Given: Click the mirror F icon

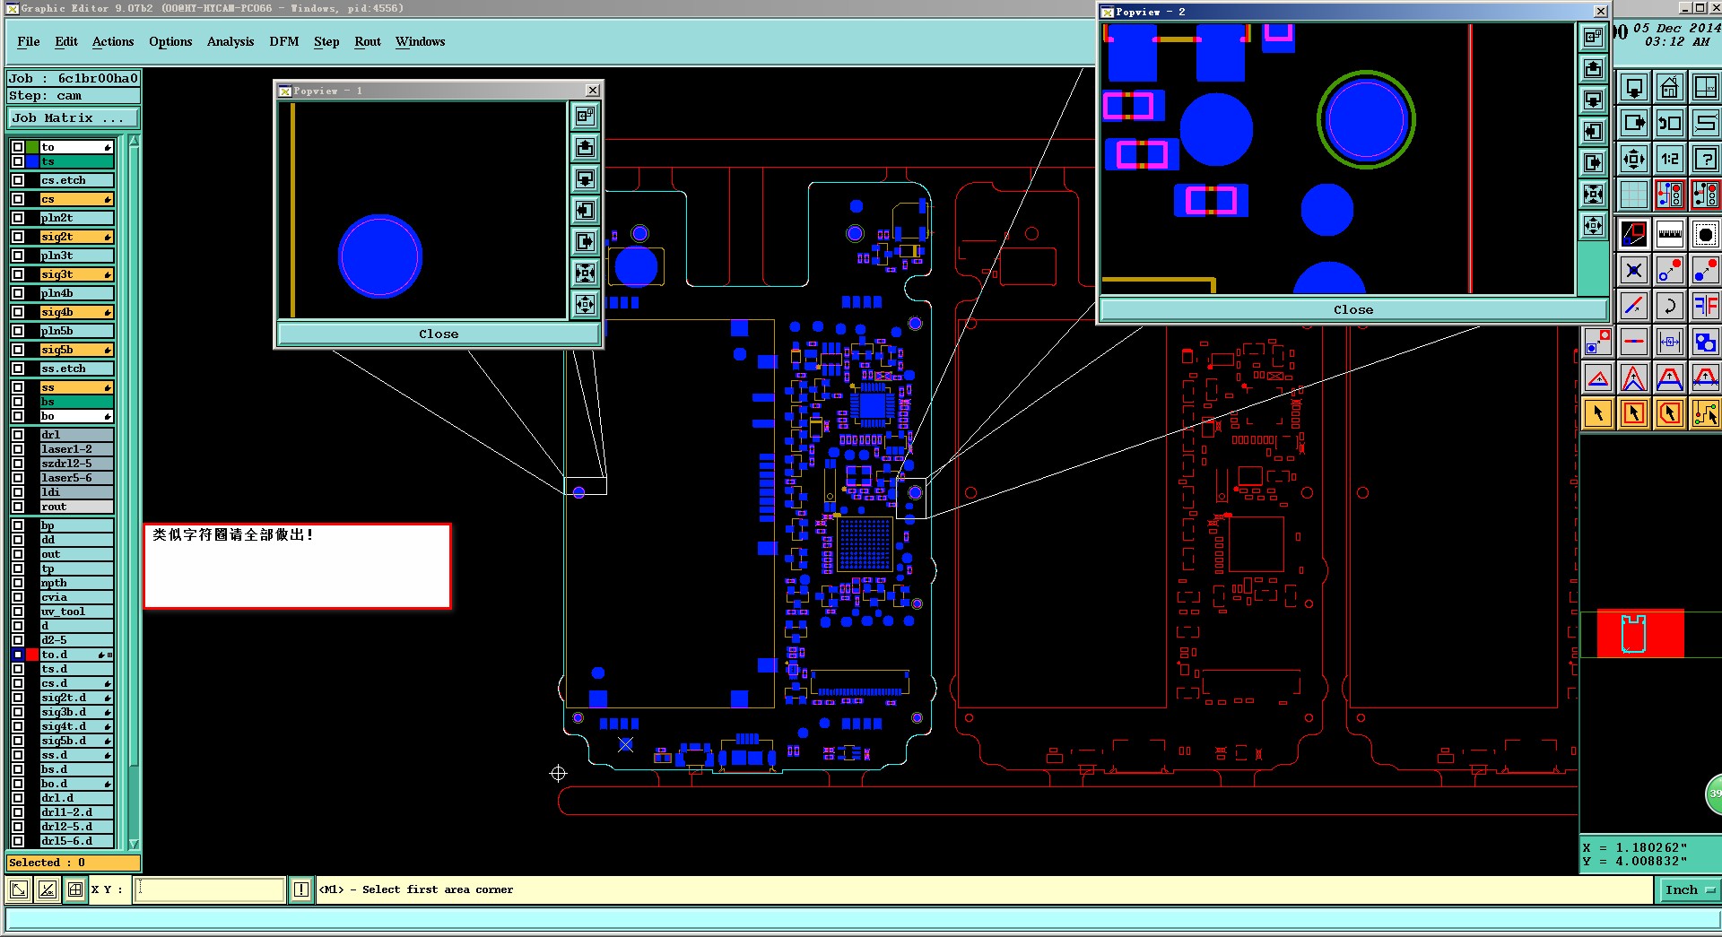Looking at the screenshot, I should (1704, 306).
